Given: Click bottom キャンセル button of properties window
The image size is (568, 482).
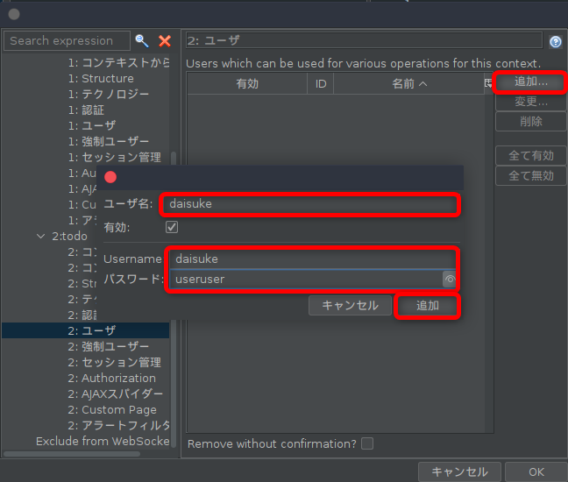Looking at the screenshot, I should [459, 471].
